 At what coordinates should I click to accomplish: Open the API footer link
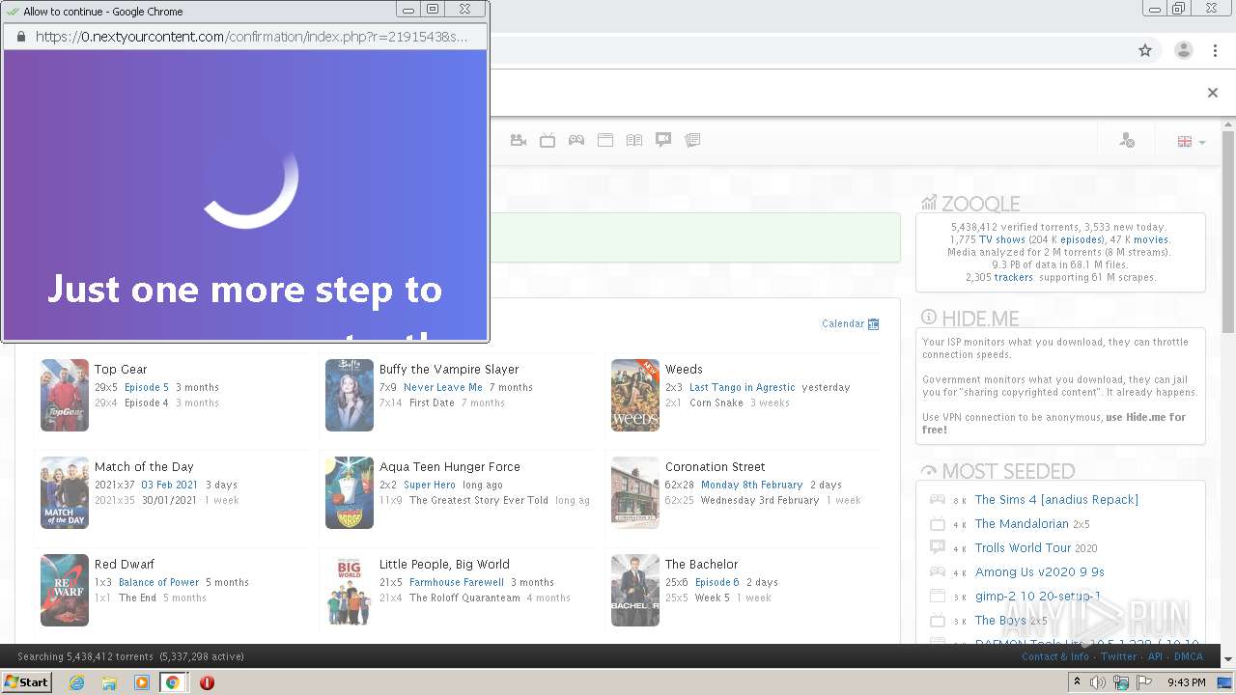pyautogui.click(x=1155, y=656)
